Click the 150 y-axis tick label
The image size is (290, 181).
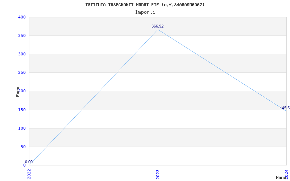tap(22, 110)
